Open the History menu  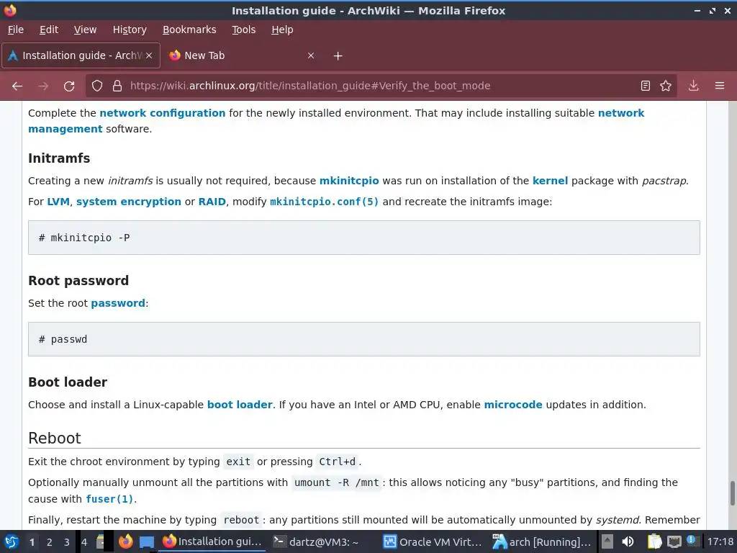130,30
